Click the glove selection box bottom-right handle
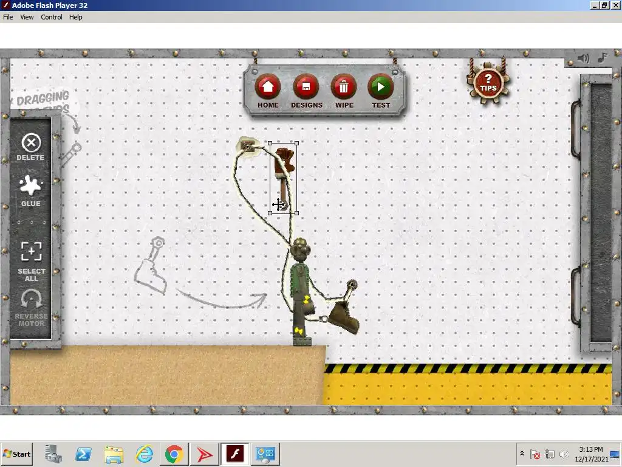This screenshot has height=467, width=622. tap(296, 213)
